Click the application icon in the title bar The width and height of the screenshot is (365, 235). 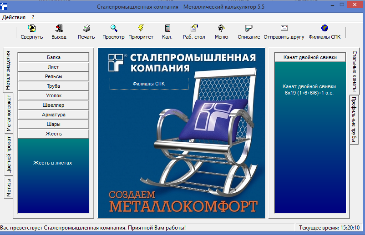pos(4,6)
